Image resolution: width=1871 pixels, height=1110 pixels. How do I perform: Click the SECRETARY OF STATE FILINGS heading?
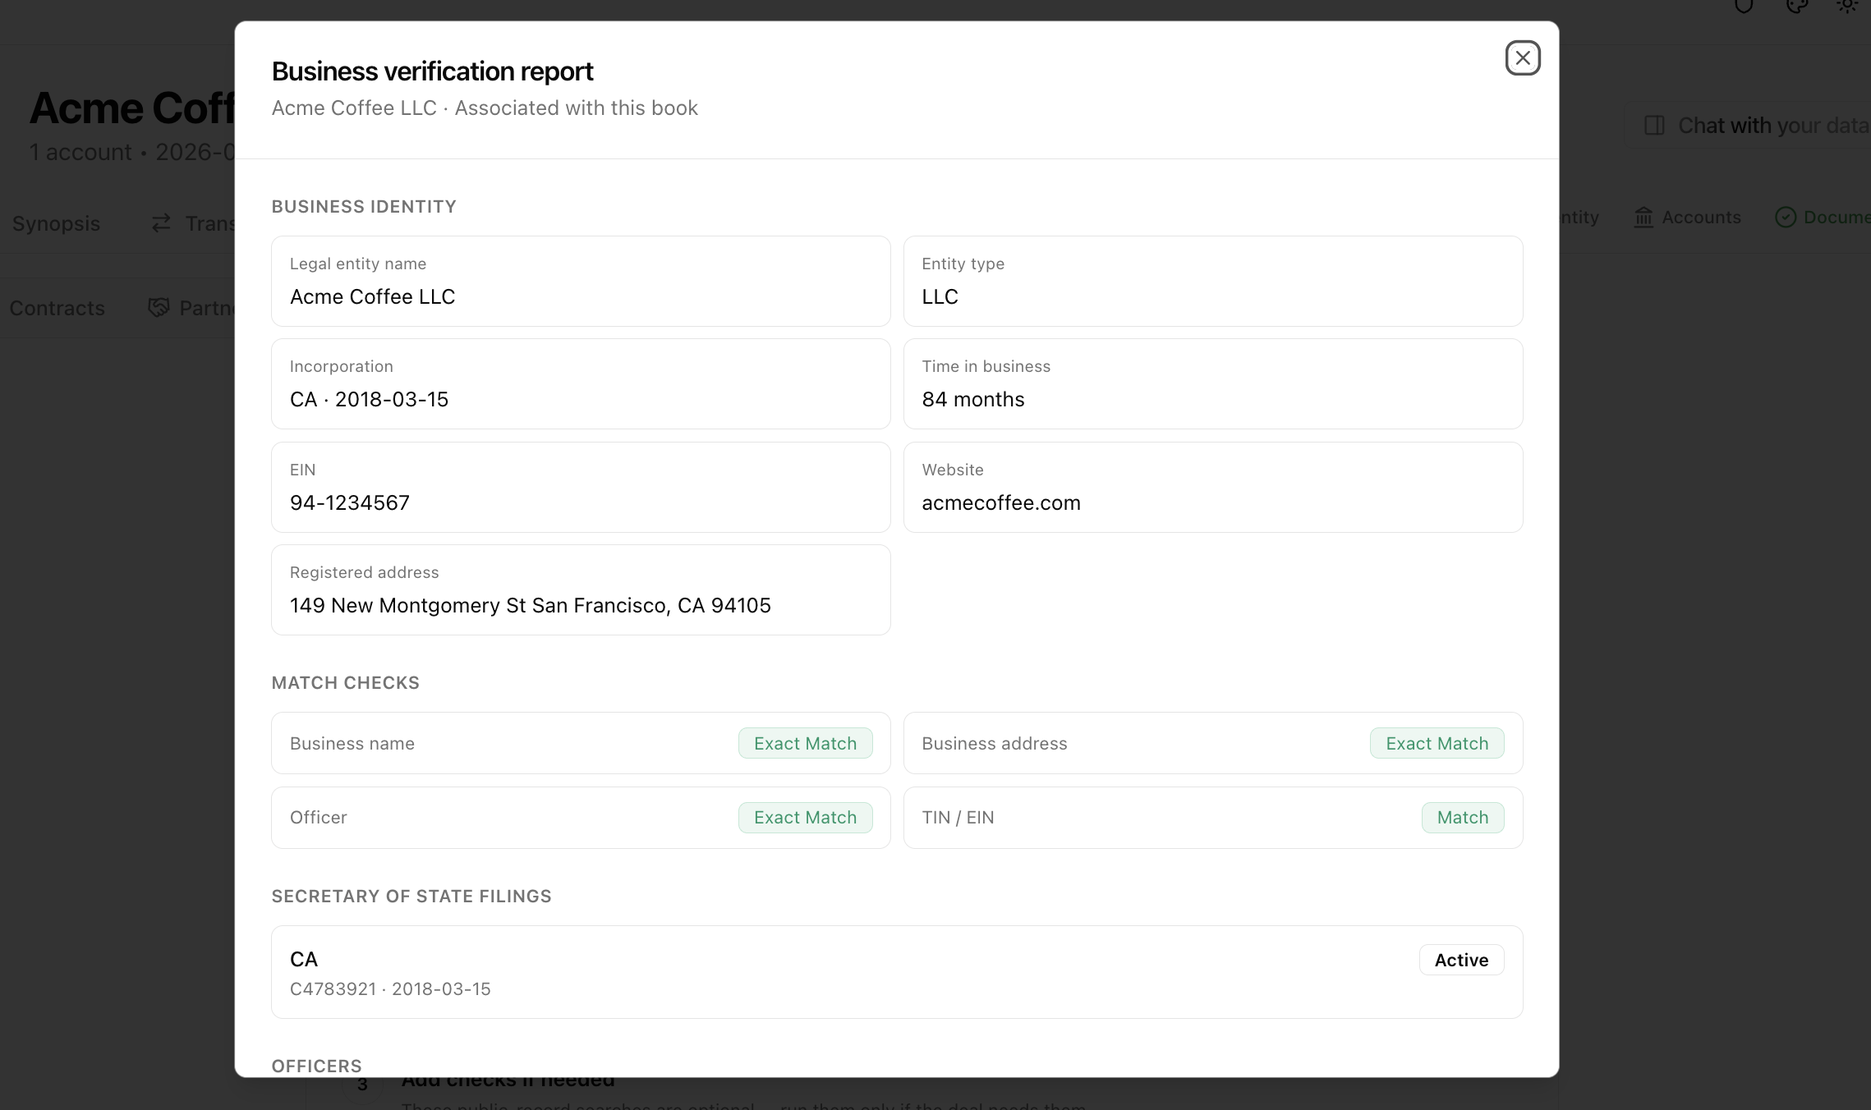[411, 897]
